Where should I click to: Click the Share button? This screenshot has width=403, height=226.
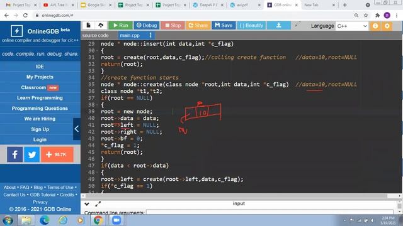198,25
